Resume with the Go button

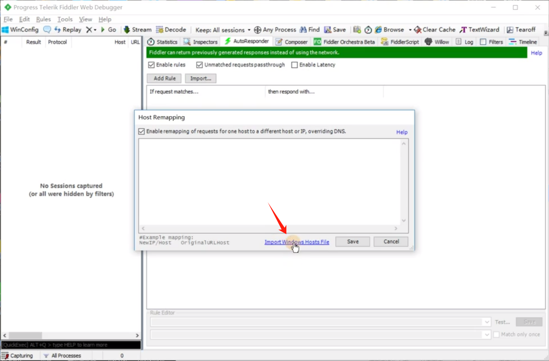tap(108, 30)
